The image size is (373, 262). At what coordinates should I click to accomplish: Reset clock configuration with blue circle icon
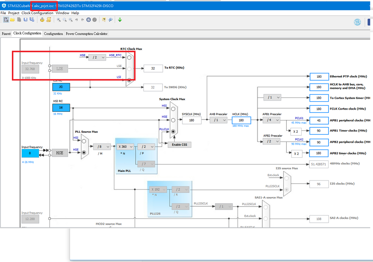click(x=89, y=20)
